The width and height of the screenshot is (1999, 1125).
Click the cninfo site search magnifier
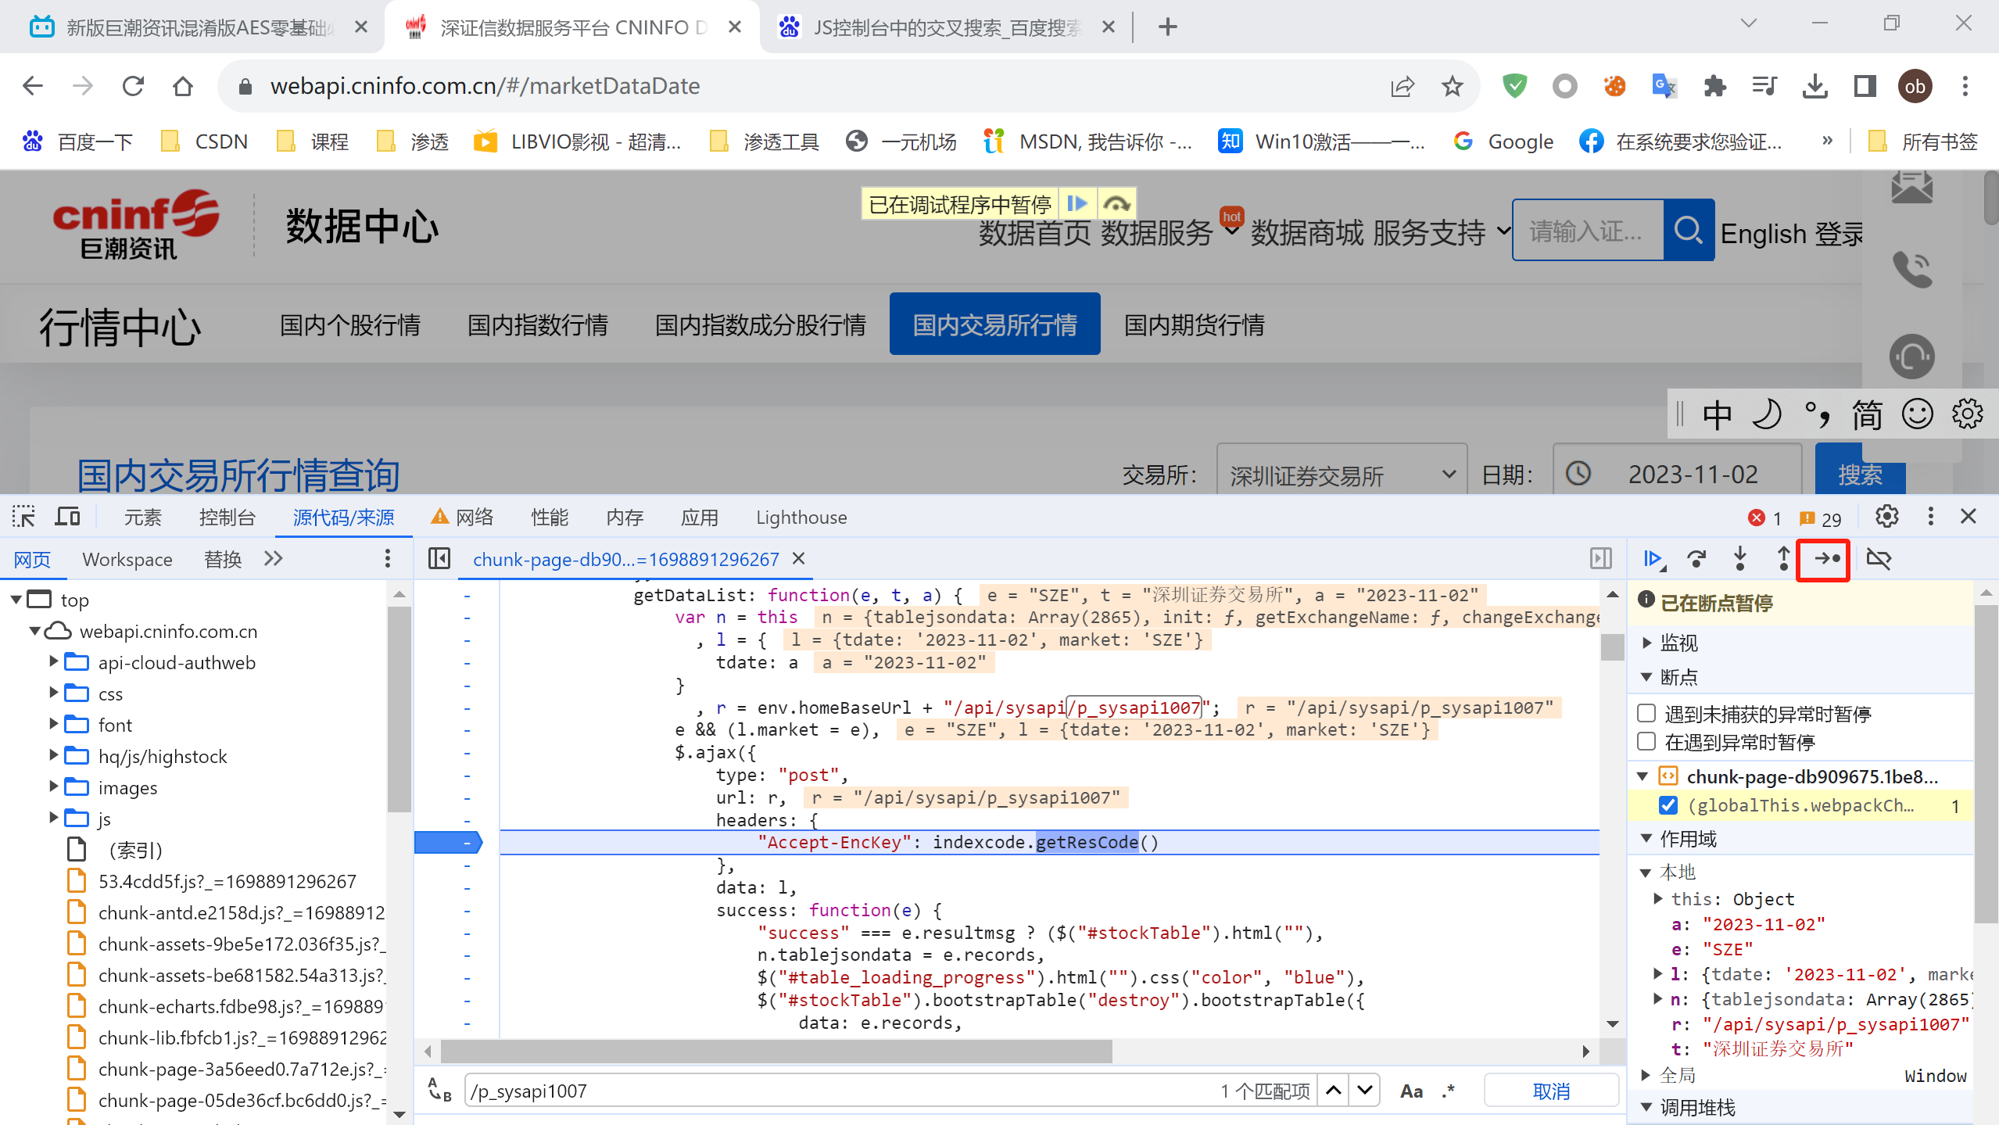tap(1689, 230)
